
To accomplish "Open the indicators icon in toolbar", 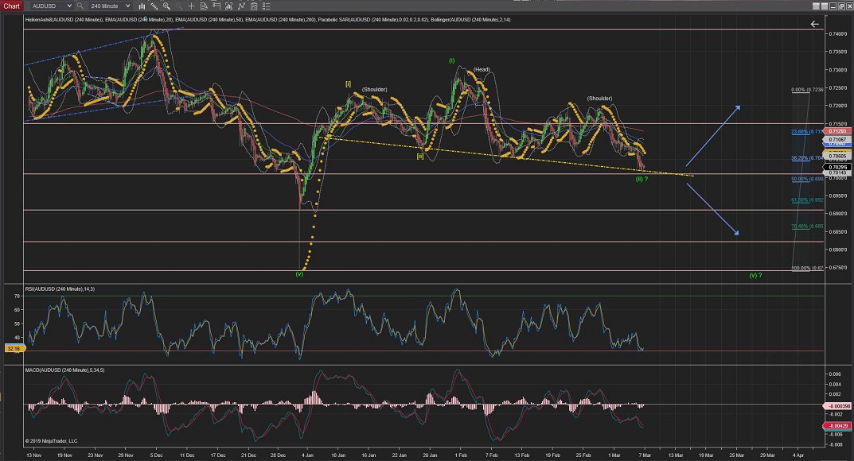I will (x=228, y=6).
